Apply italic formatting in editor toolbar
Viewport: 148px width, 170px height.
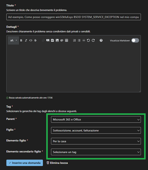(x=26, y=40)
